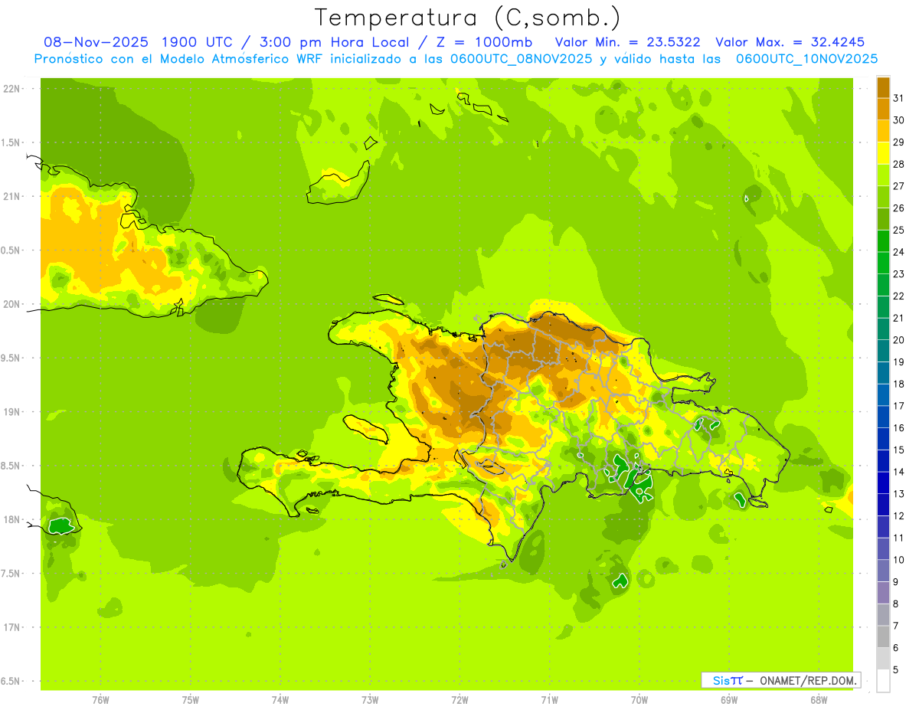The image size is (919, 710).
Task: Select the lime segment between 27 and 28
Action: (883, 175)
